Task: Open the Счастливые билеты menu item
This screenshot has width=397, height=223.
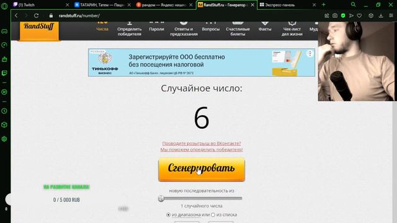Action: click(238, 29)
